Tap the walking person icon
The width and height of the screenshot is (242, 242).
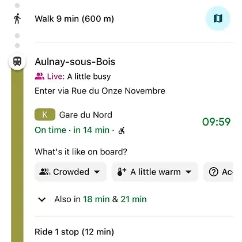point(17,18)
